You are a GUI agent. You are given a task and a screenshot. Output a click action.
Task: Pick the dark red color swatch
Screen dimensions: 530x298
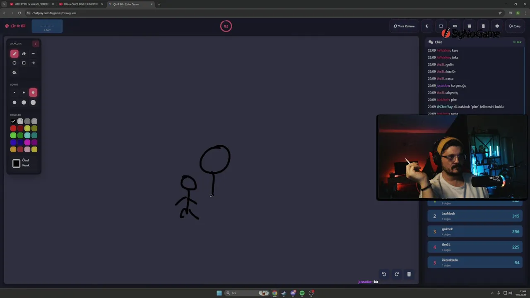coord(20,128)
